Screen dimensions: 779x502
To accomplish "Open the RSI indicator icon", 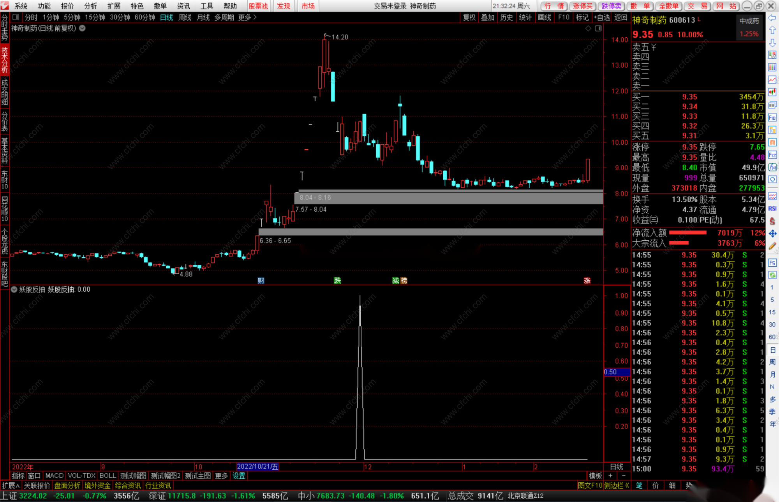I will pyautogui.click(x=772, y=209).
